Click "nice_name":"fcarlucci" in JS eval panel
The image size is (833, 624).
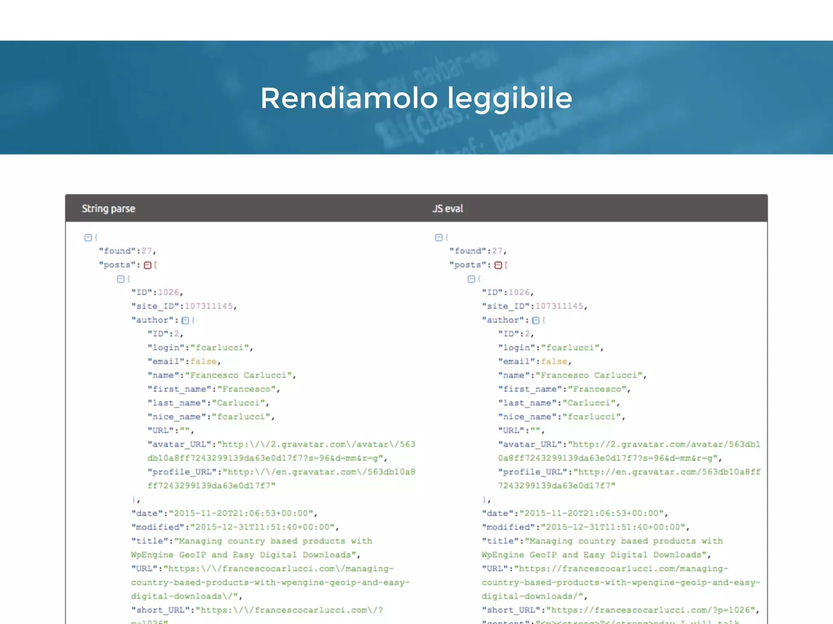(x=562, y=417)
